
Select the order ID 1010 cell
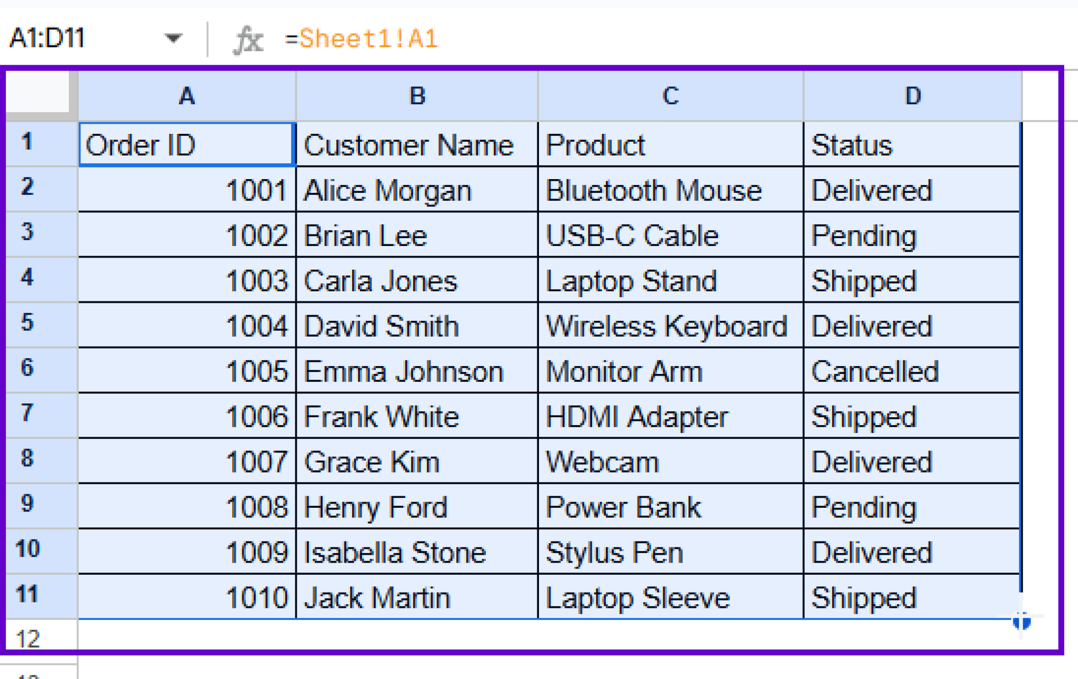tap(187, 596)
